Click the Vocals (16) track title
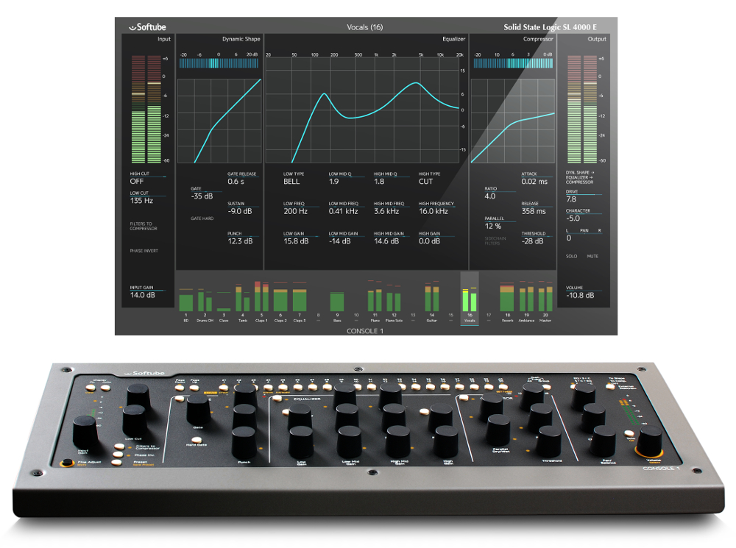The width and height of the screenshot is (736, 548). [x=365, y=27]
